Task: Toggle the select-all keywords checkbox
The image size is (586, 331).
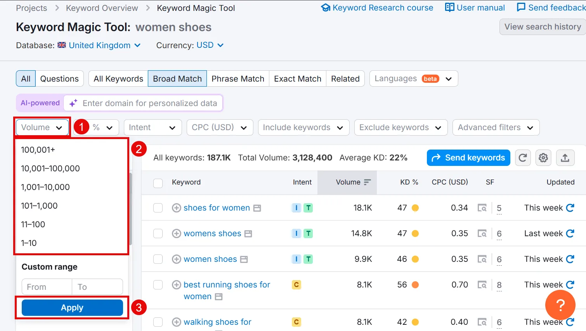Action: 158,183
